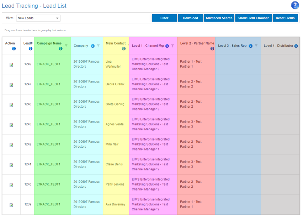Download the lead list

pyautogui.click(x=190, y=18)
